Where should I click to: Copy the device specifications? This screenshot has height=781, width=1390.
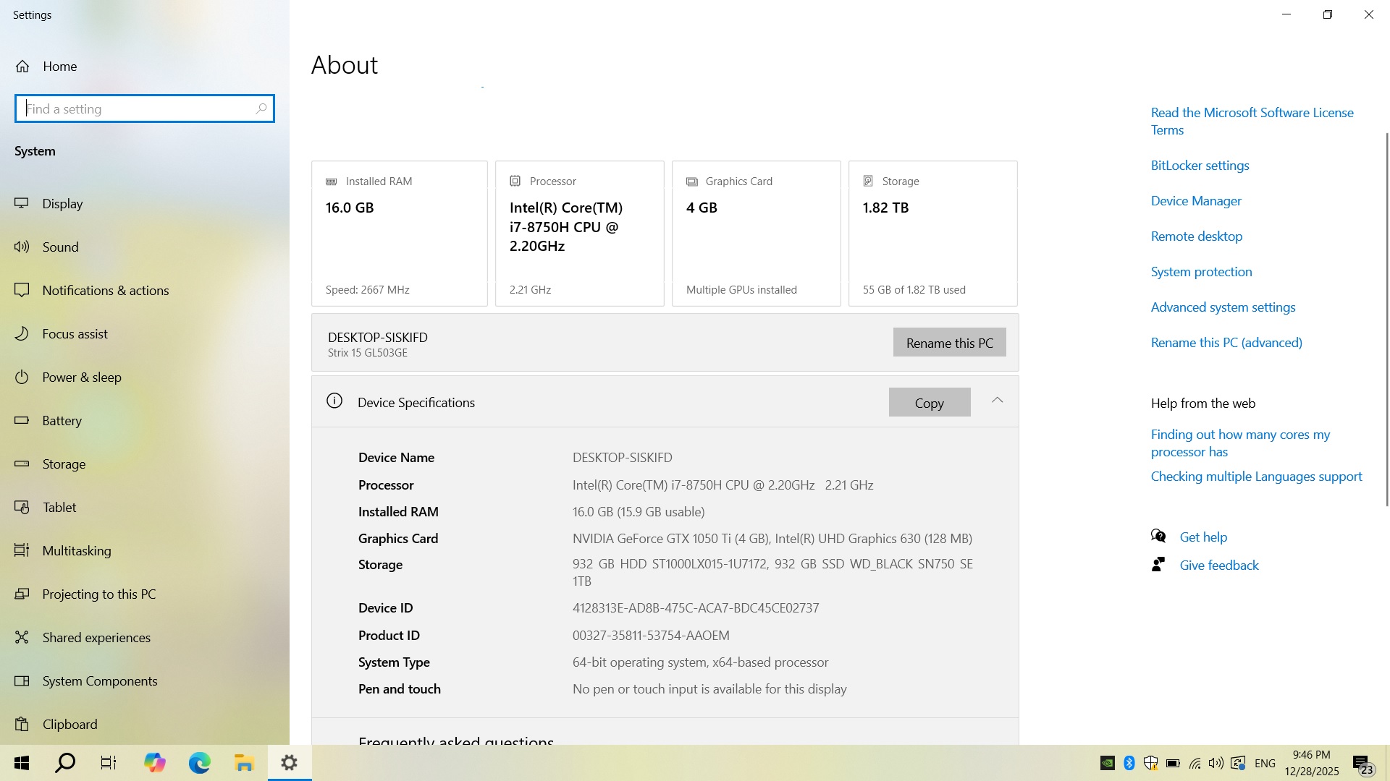click(x=929, y=403)
